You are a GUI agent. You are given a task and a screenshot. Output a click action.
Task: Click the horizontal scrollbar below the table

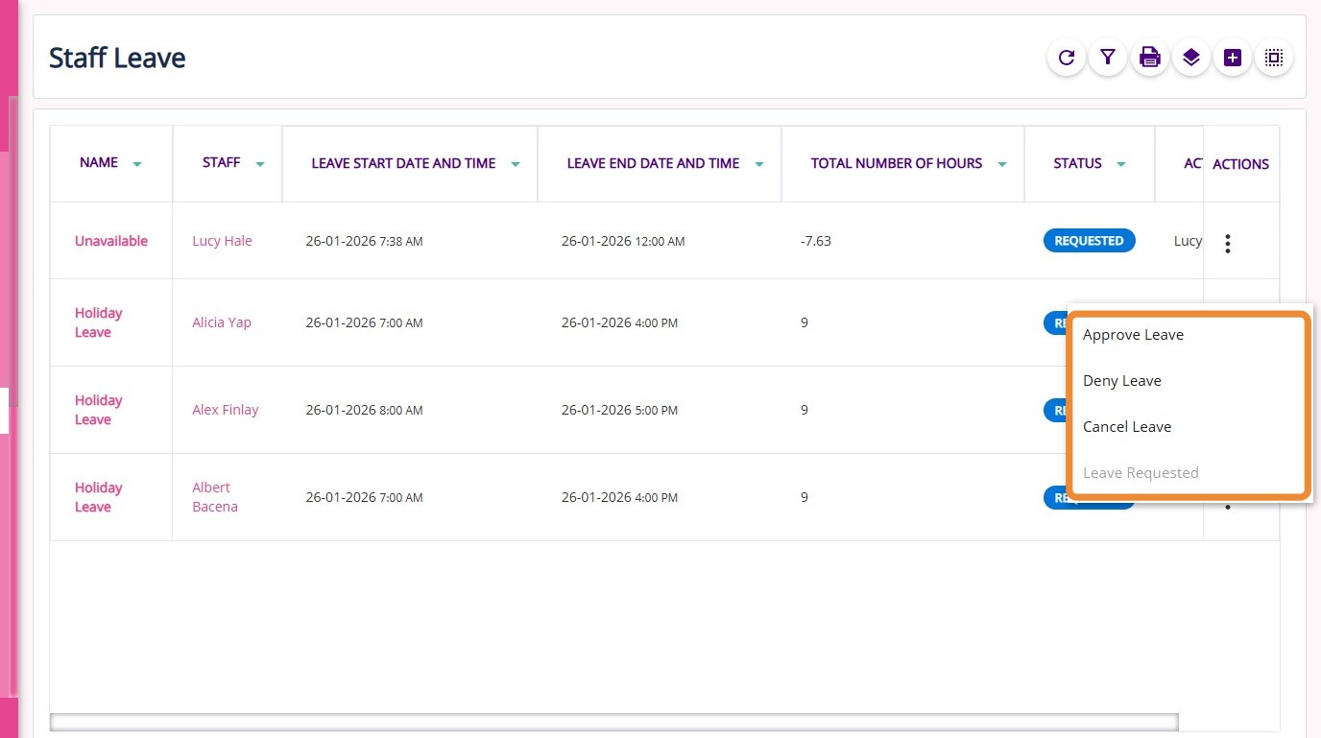pos(614,722)
